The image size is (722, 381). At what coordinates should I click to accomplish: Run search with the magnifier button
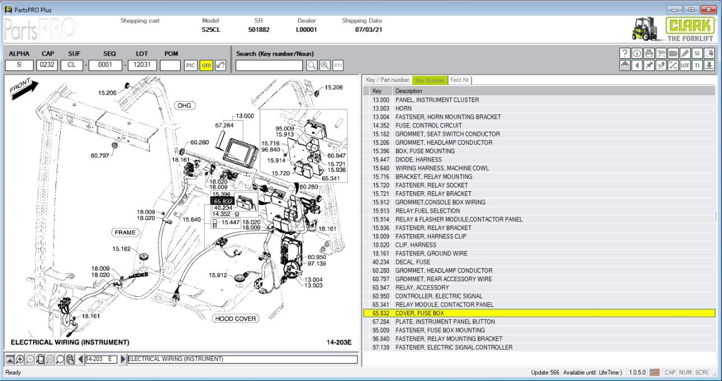pos(311,64)
